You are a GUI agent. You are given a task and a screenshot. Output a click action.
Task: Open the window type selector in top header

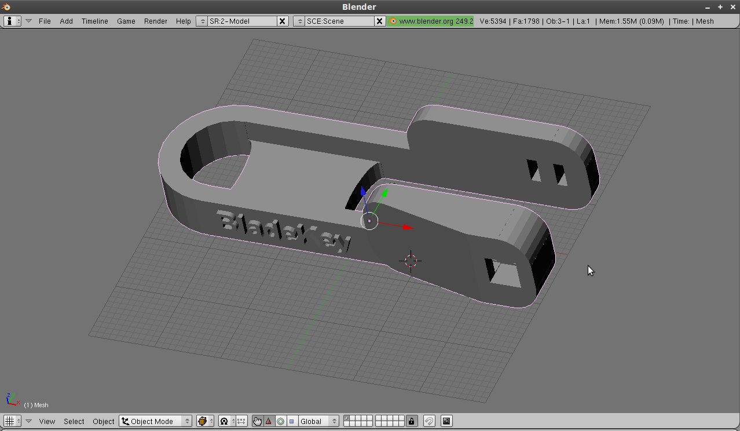(12, 21)
